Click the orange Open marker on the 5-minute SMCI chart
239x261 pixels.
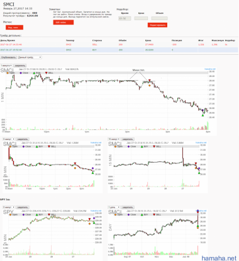(x=75, y=168)
